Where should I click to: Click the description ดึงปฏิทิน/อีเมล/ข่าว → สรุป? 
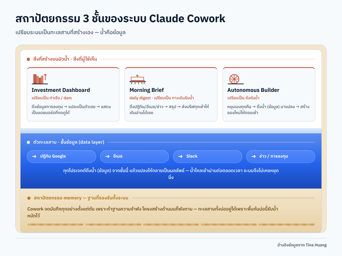[x=169, y=110]
